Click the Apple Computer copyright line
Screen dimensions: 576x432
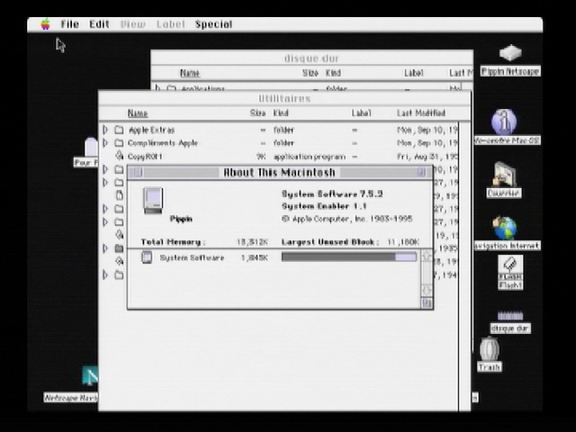346,219
